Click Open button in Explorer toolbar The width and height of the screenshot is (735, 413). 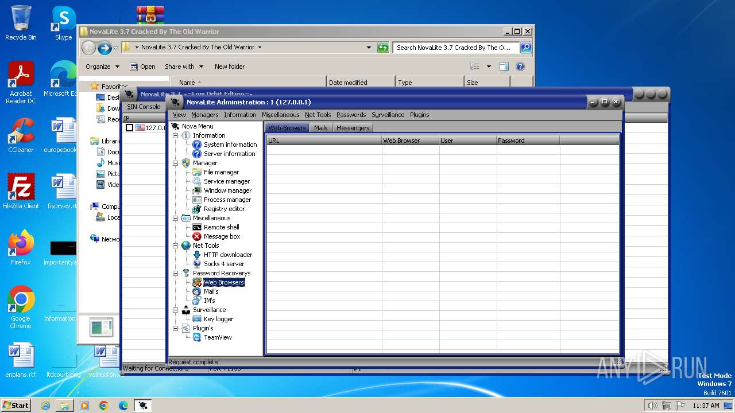pos(142,67)
